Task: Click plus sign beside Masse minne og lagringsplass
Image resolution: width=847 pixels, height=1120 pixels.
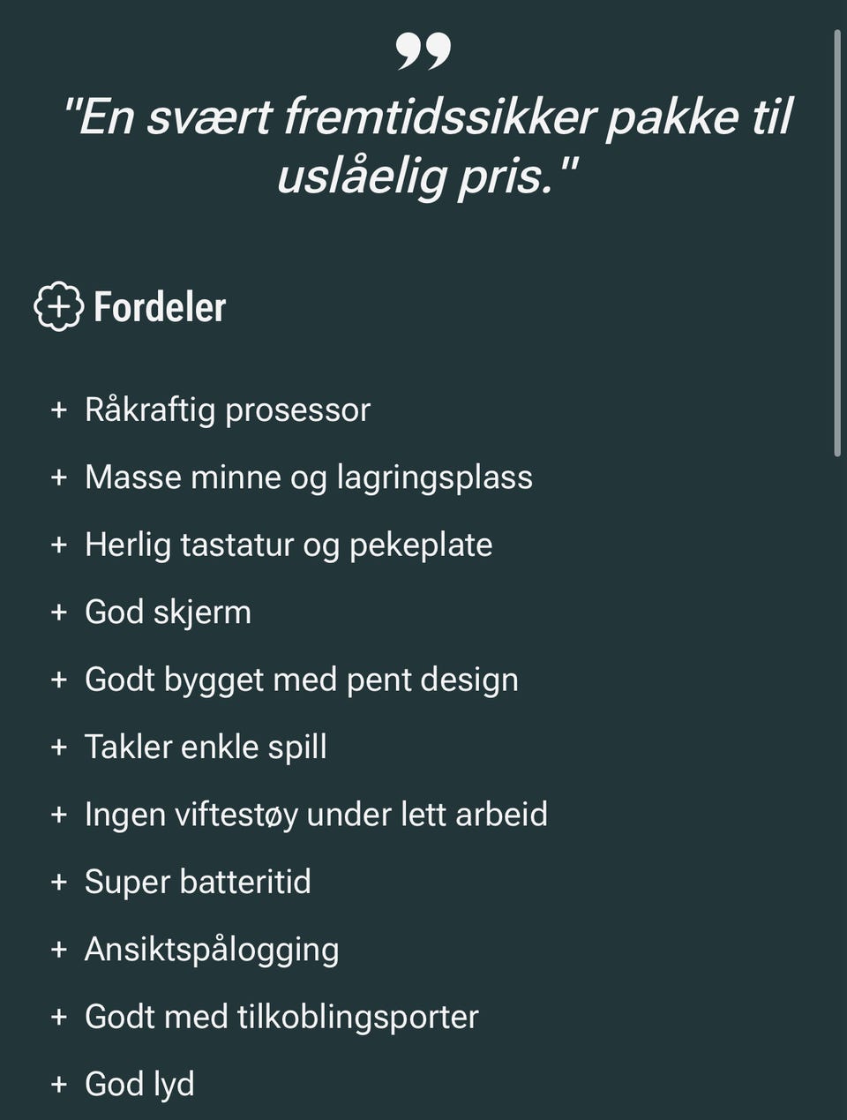Action: [59, 477]
